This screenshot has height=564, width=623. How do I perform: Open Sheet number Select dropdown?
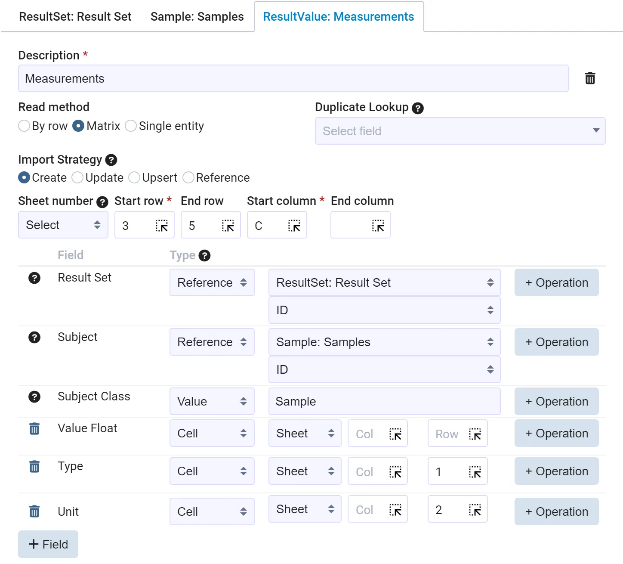coord(63,225)
